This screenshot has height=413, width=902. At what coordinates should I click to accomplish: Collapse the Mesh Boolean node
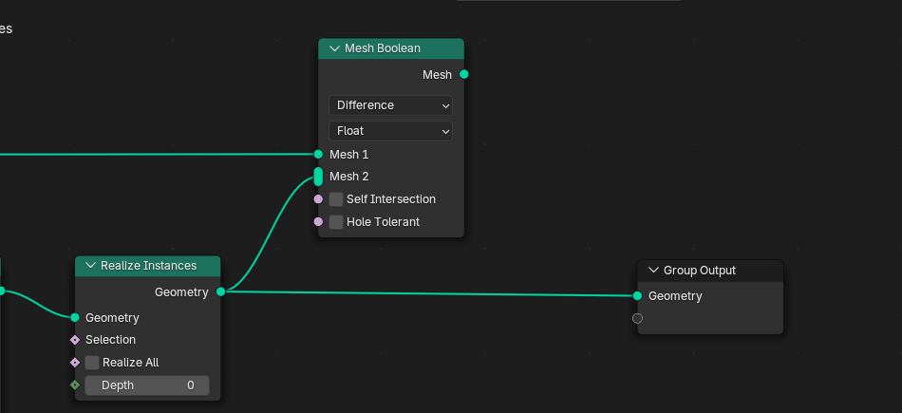[x=334, y=48]
